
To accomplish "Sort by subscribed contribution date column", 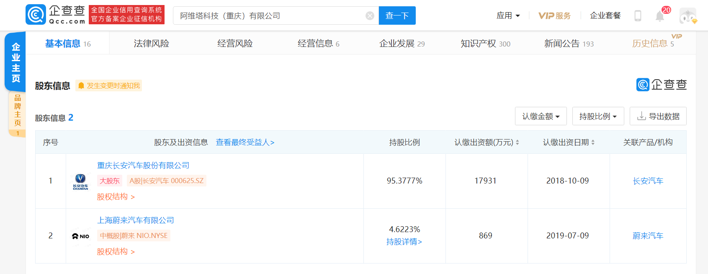I will coord(593,142).
